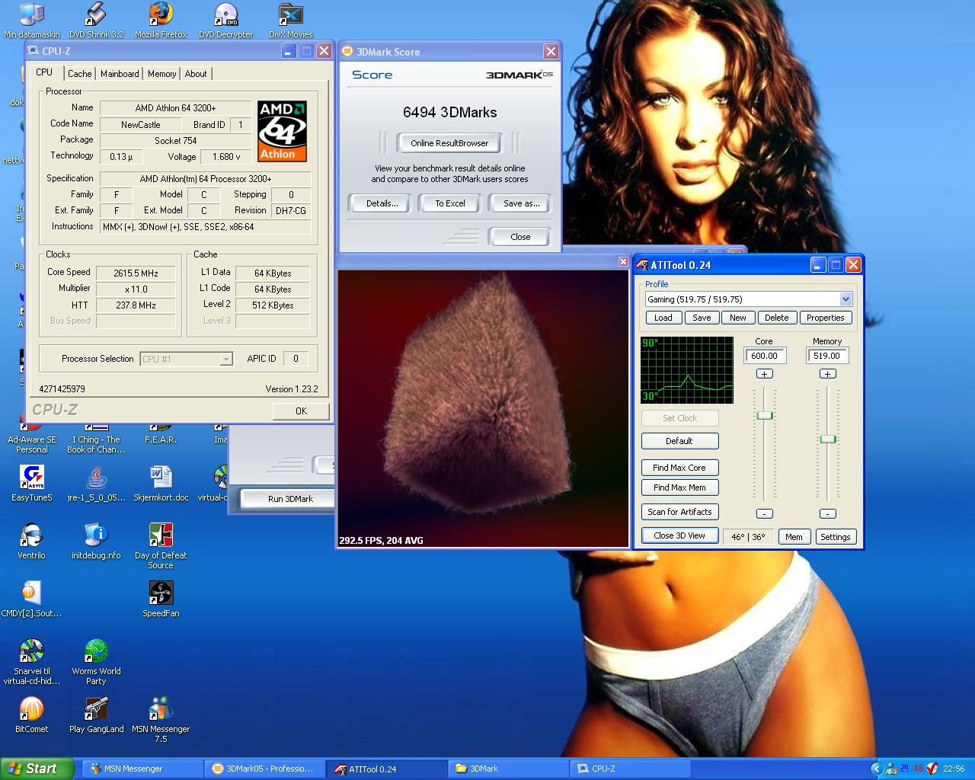This screenshot has width=975, height=780.
Task: Open Snarvei til virtual-cd-hid shortcut
Action: tap(31, 661)
